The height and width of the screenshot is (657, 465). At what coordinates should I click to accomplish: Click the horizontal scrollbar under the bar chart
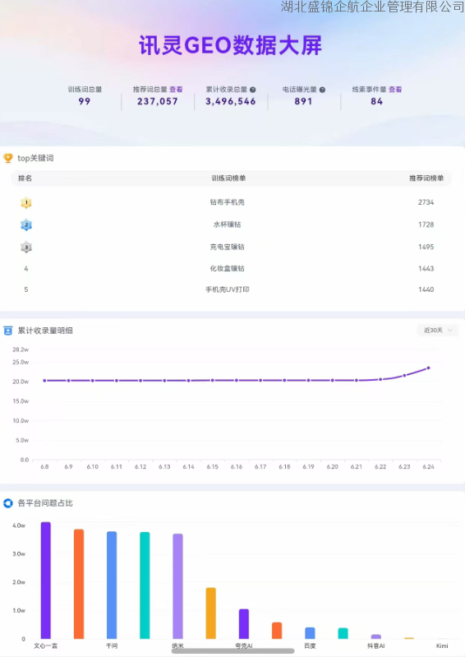coord(232,650)
